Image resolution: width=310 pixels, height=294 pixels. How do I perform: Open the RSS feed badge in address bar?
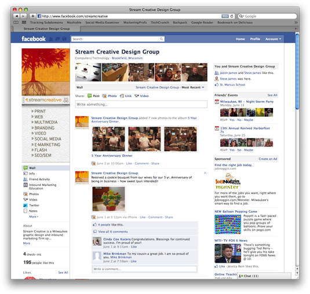tap(225, 16)
